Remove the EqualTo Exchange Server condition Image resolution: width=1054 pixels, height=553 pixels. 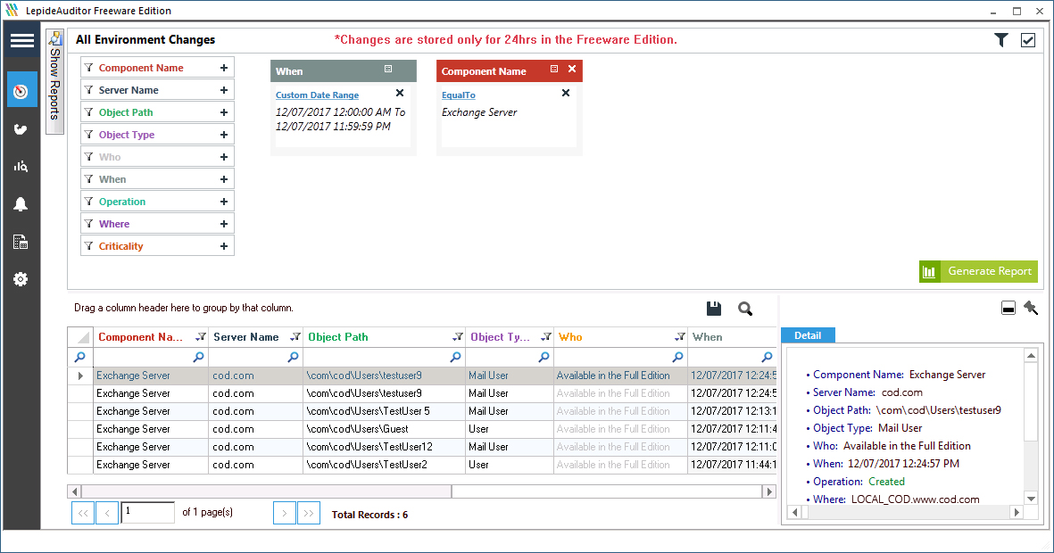point(566,94)
